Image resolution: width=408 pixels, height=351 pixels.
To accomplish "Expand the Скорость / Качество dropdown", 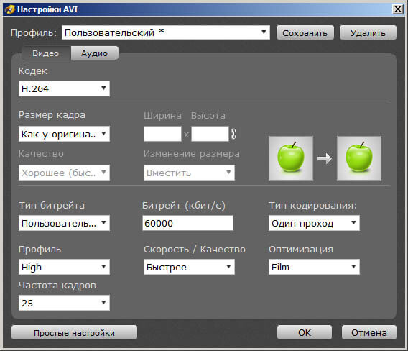I will [189, 267].
